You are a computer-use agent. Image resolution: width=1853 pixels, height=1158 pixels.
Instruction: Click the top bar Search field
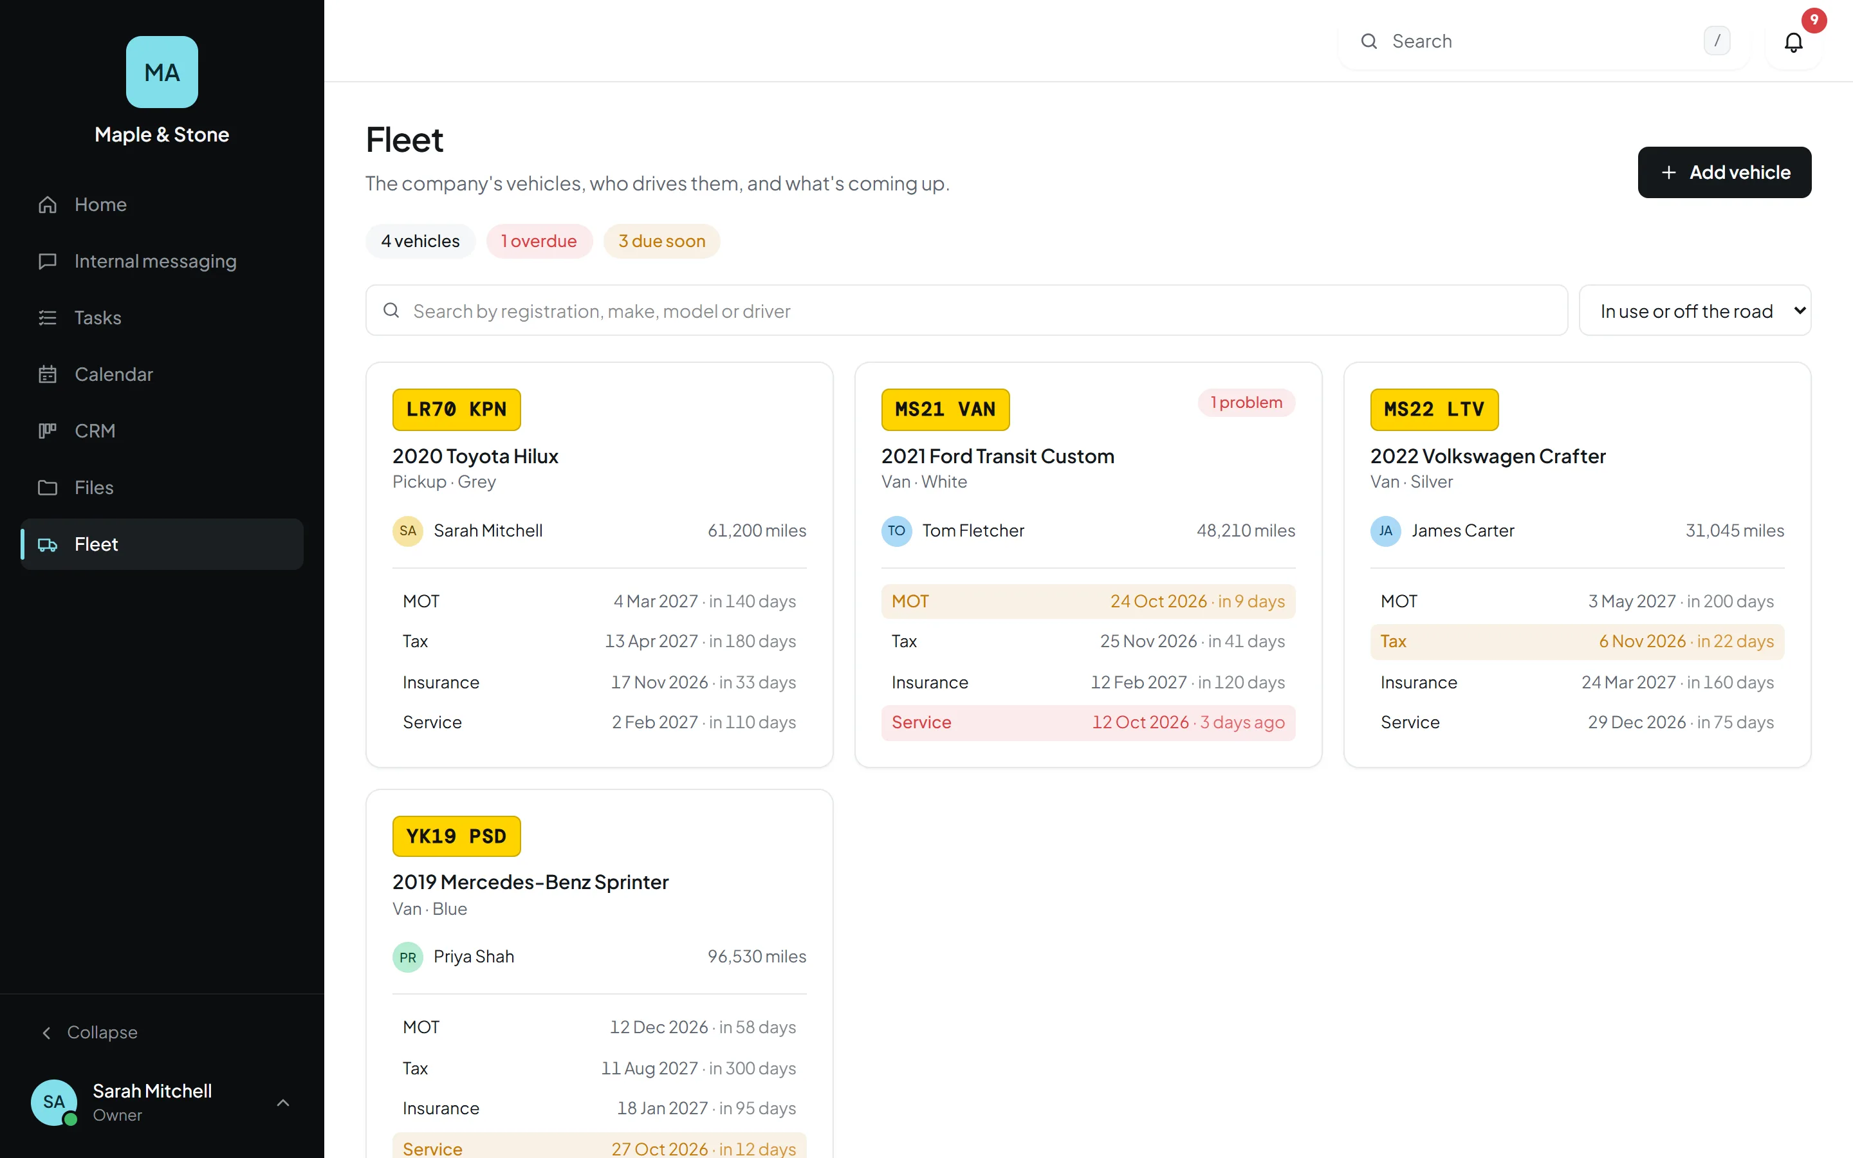(1543, 41)
